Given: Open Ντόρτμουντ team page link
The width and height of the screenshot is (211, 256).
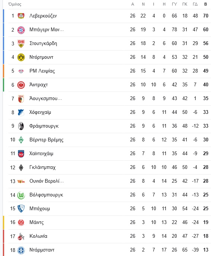Looking at the screenshot, I should tap(41, 57).
